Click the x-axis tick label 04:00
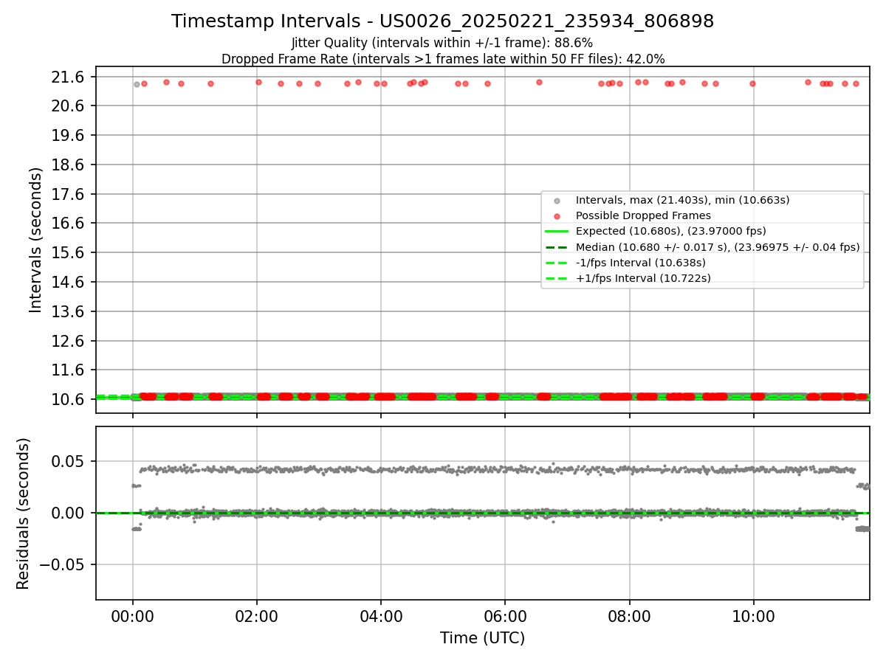This screenshot has width=886, height=664. [381, 615]
